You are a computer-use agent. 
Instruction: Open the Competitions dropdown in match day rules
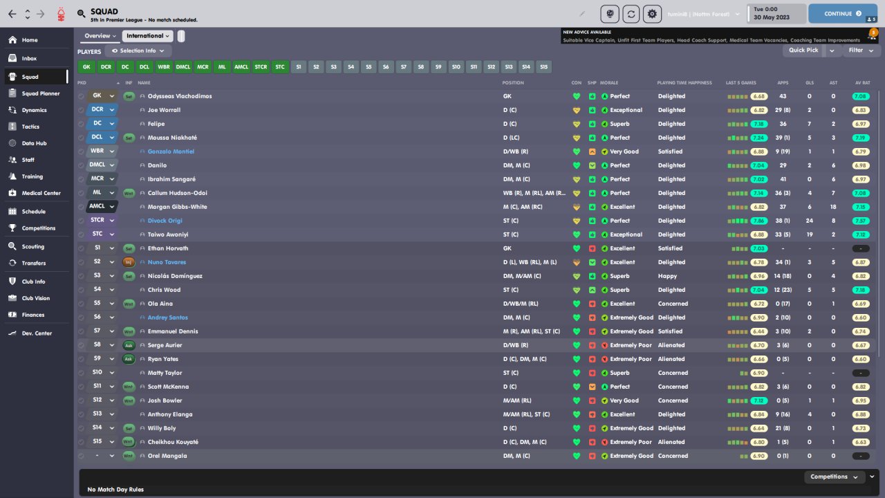pos(835,477)
